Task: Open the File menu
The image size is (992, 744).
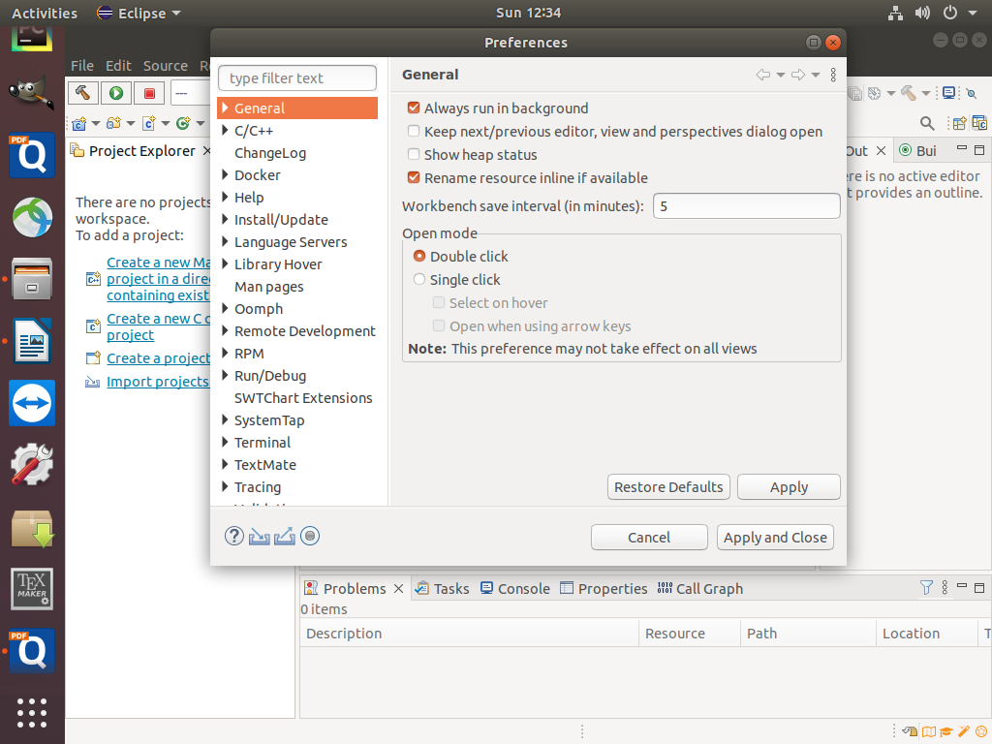Action: (x=82, y=66)
